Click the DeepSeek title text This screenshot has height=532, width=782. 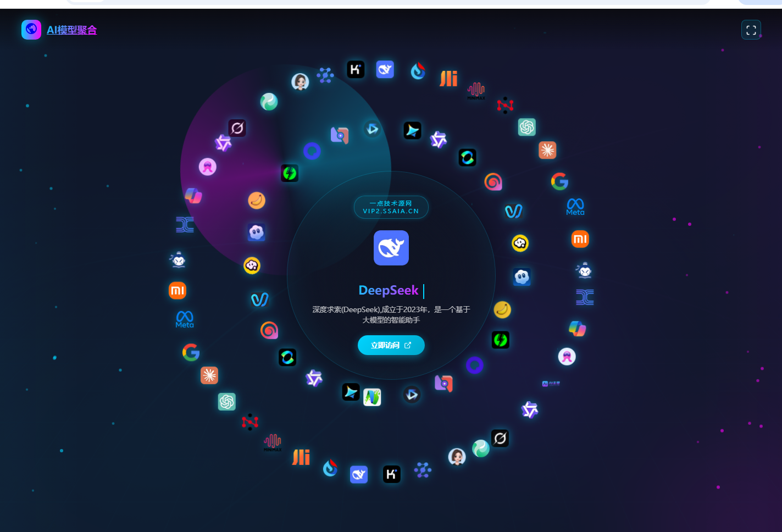(x=389, y=290)
